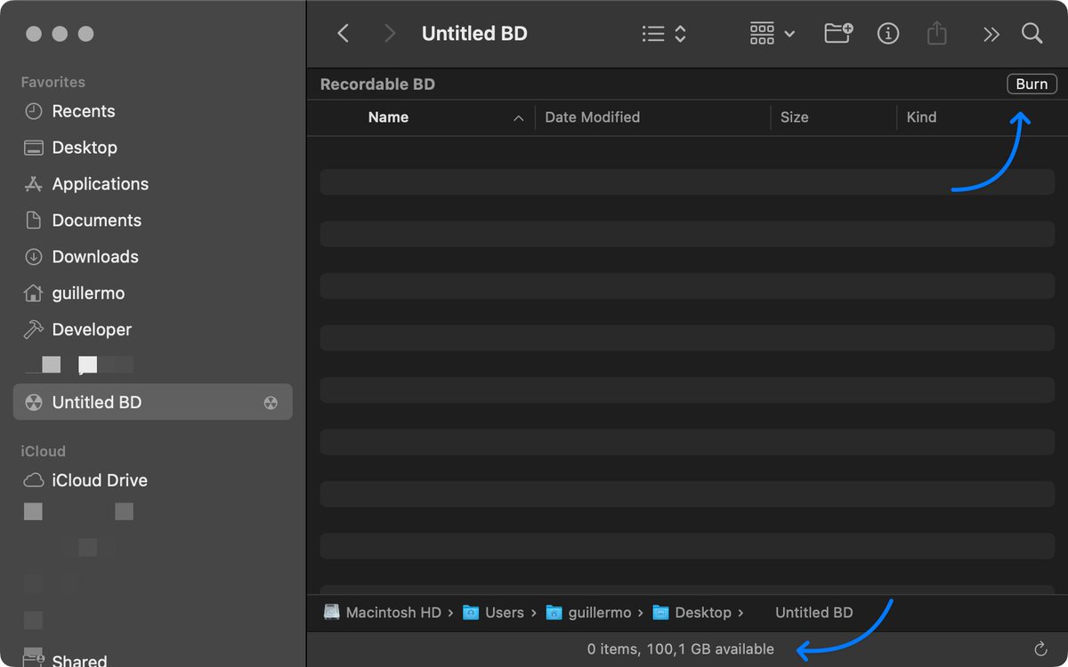Zoom the window with the third button
This screenshot has height=667, width=1068.
point(86,34)
